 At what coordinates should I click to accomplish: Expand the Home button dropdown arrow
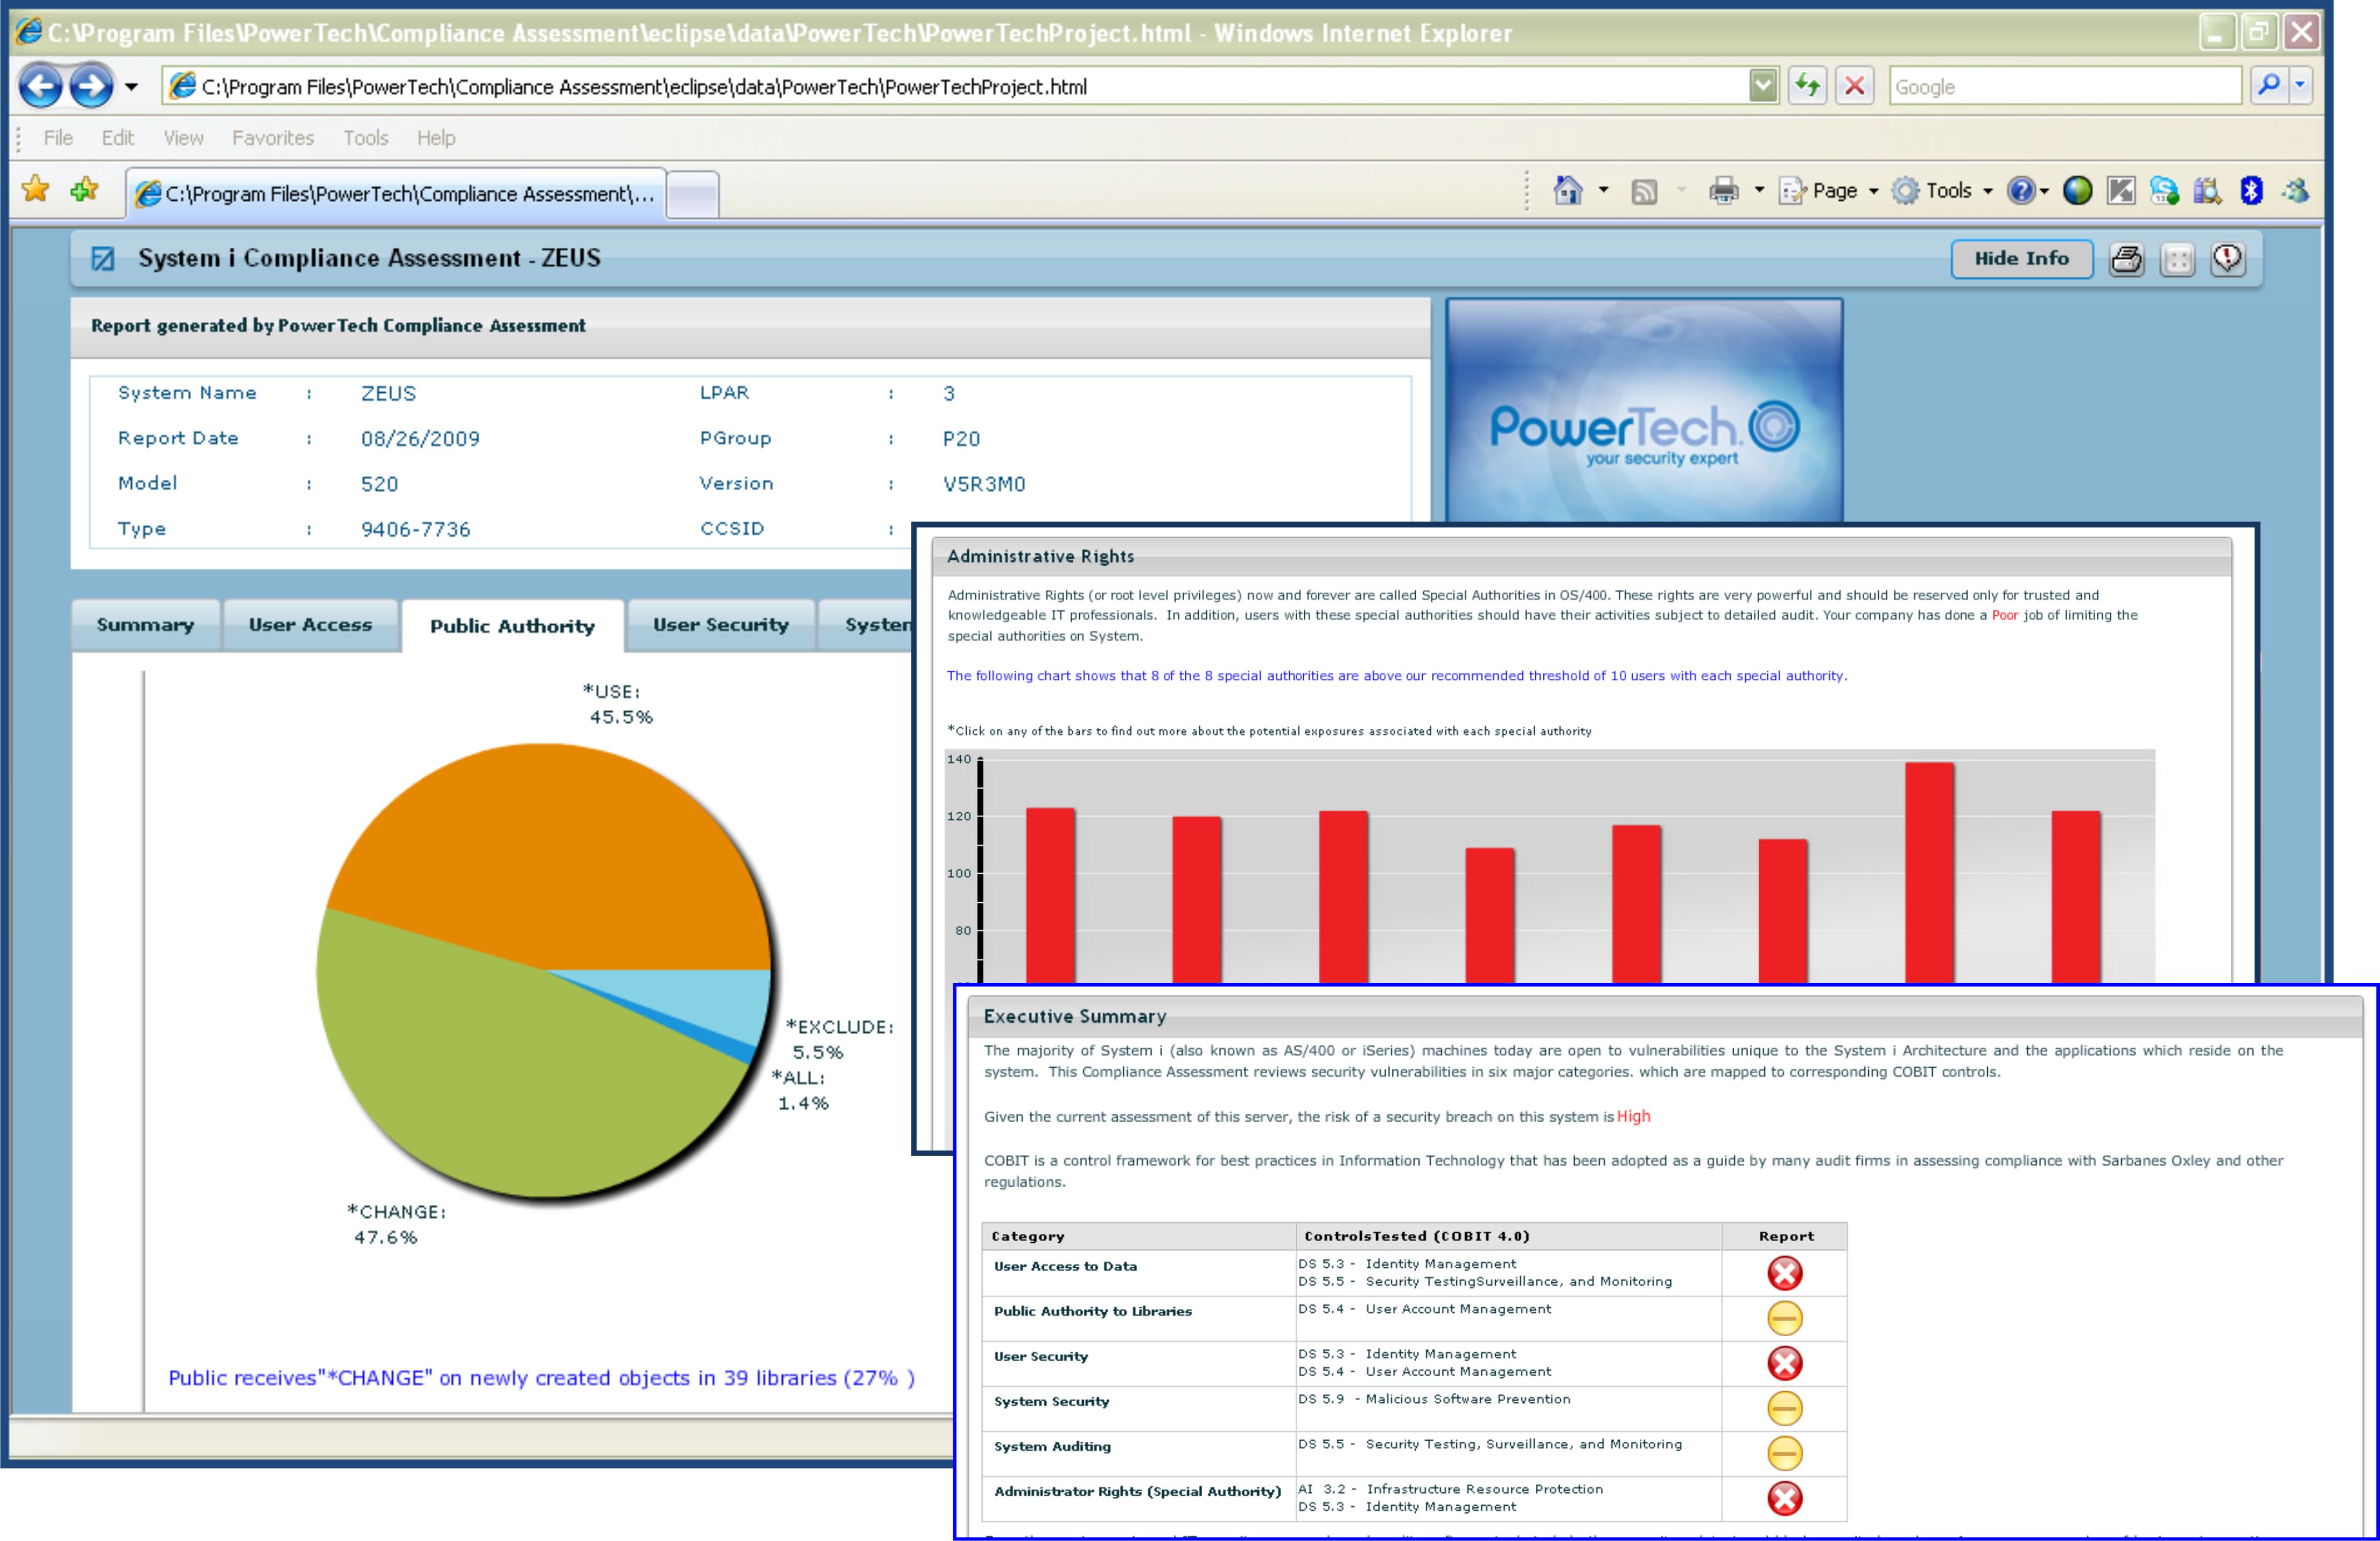(1603, 190)
